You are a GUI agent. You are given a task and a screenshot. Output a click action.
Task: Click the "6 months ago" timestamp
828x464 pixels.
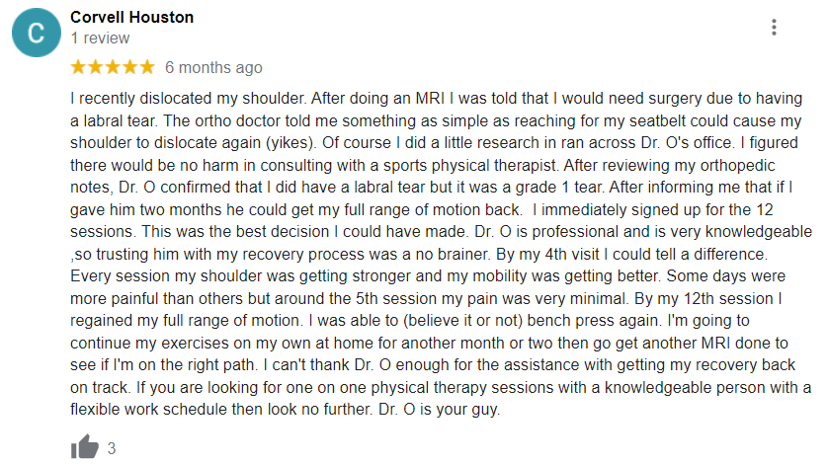click(x=213, y=67)
